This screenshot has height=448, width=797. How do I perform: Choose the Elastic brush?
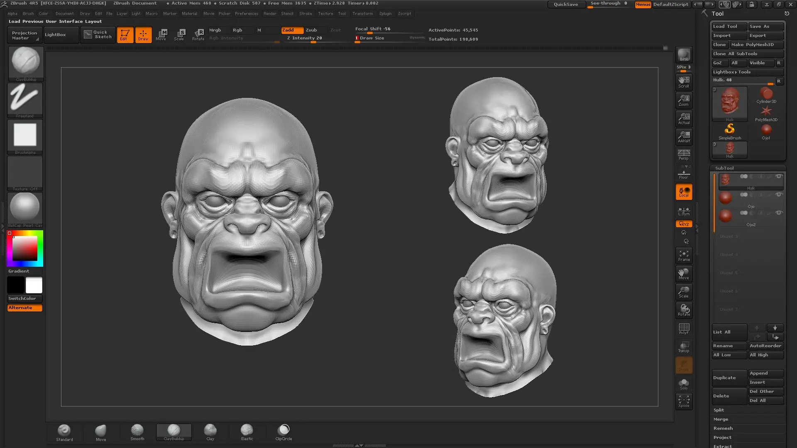[x=247, y=432]
